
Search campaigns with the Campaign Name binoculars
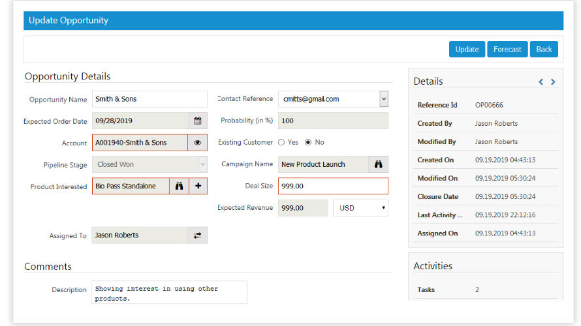tap(378, 164)
